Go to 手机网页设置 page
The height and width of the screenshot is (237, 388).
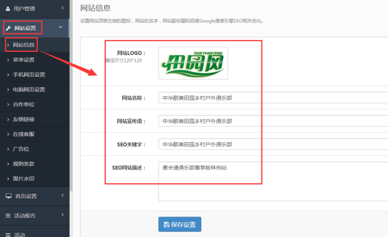(x=29, y=74)
